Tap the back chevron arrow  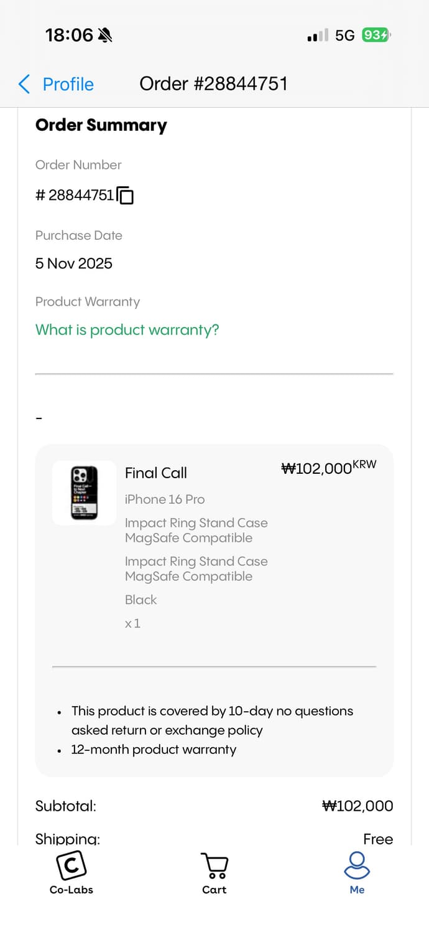click(24, 84)
